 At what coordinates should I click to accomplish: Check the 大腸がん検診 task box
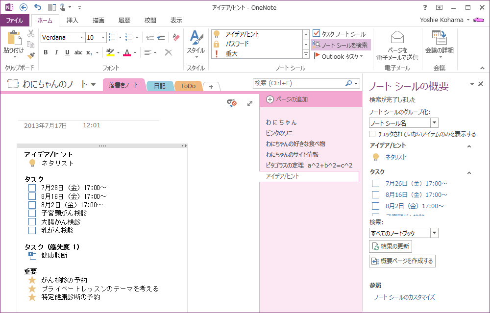(x=32, y=222)
